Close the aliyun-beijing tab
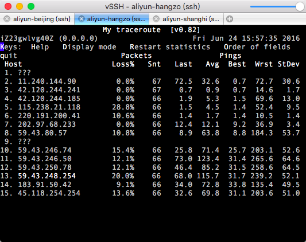306x242 pixels. 7,19
